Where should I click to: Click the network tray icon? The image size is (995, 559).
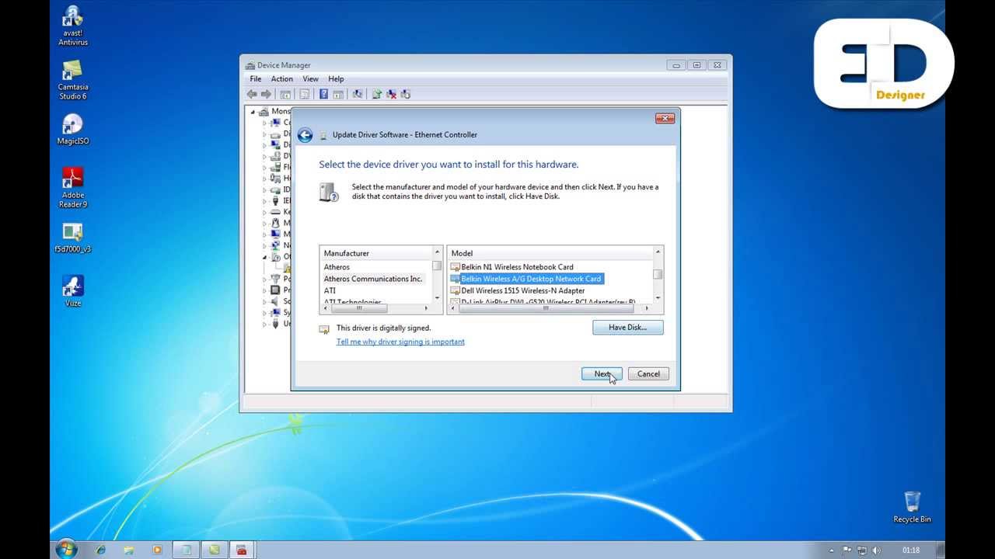[x=862, y=550]
